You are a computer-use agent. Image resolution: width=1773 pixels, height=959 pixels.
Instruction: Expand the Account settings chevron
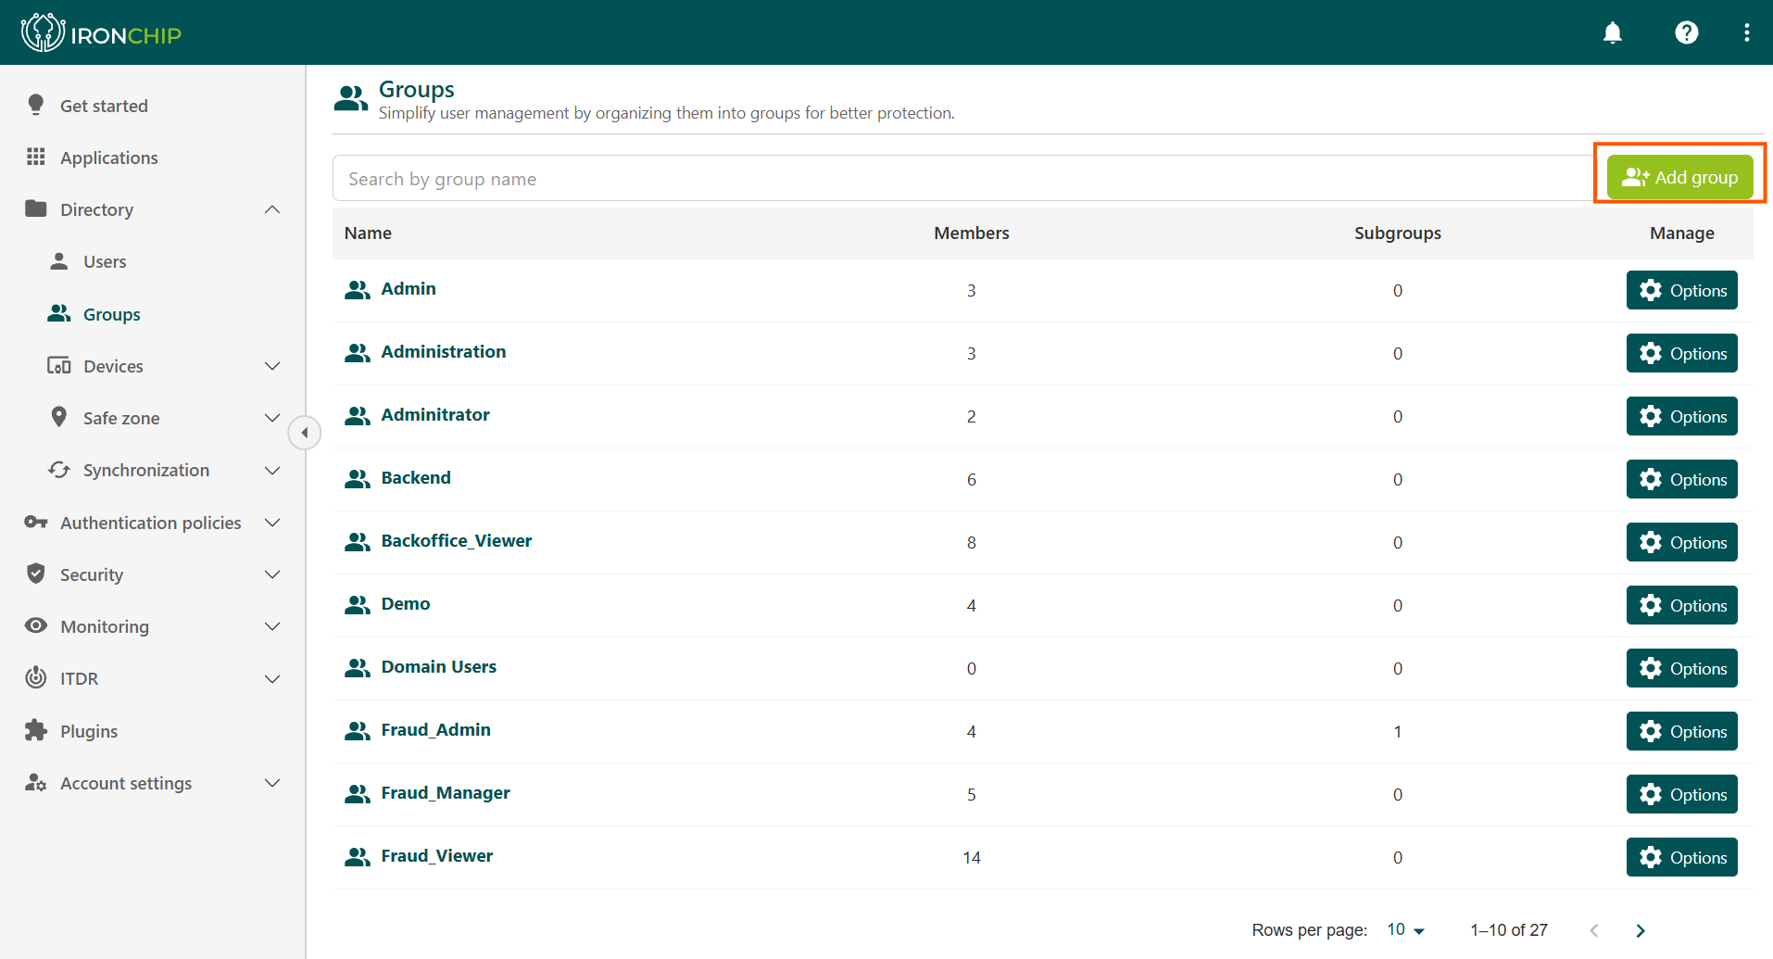[272, 783]
